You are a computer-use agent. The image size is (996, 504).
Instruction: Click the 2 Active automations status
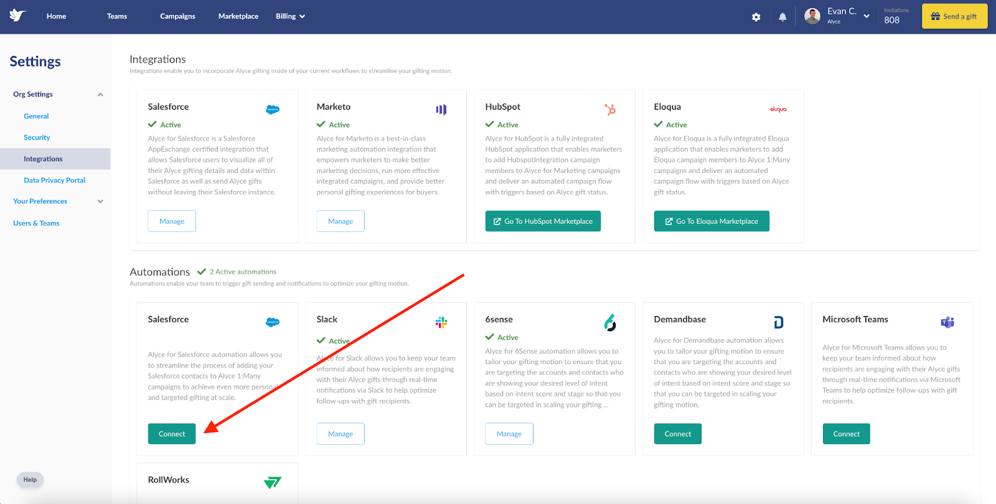(x=237, y=272)
